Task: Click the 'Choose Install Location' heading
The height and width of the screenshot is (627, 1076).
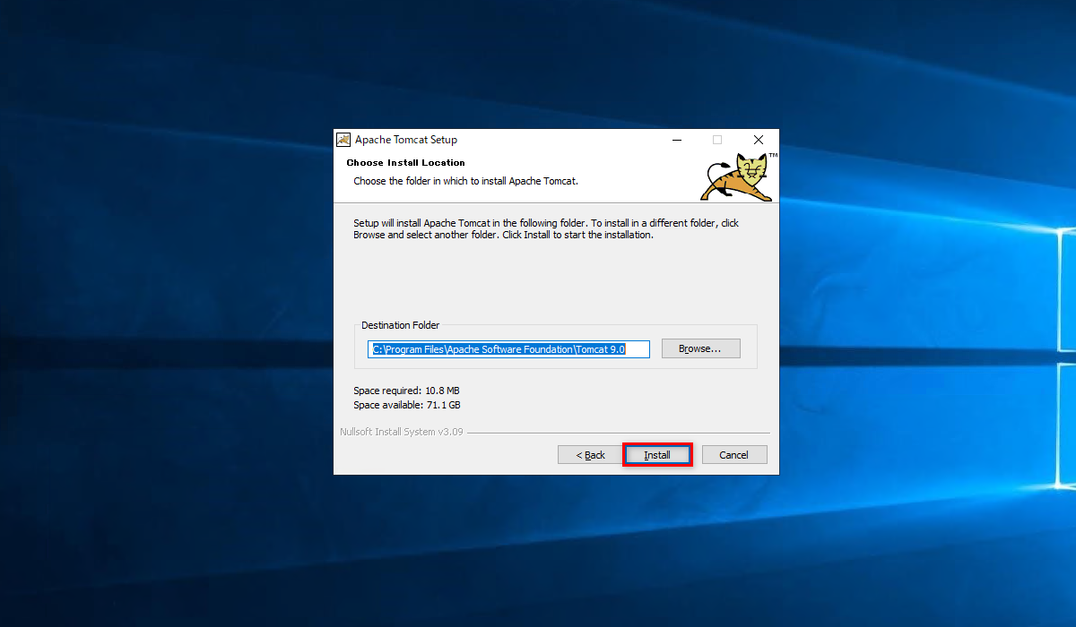Action: point(405,163)
